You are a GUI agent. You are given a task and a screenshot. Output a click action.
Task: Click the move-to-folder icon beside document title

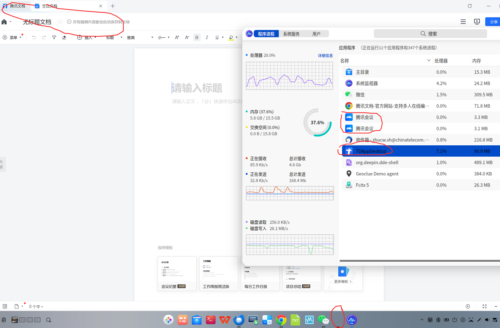pyautogui.click(x=60, y=22)
